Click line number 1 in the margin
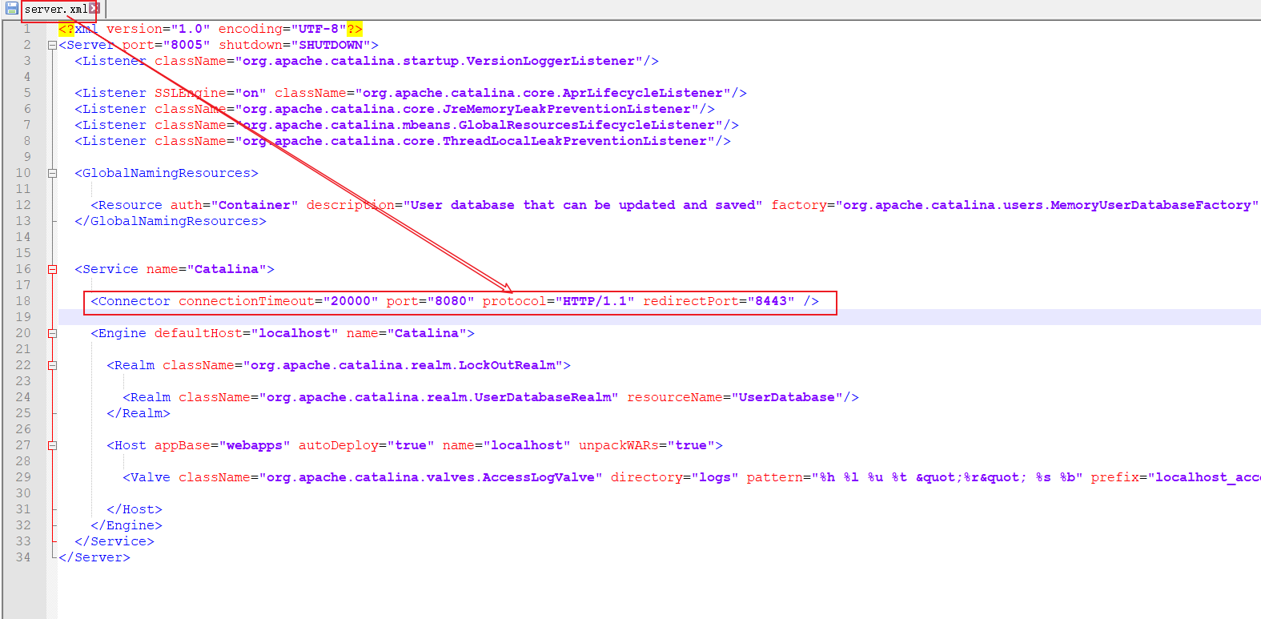 pos(27,29)
